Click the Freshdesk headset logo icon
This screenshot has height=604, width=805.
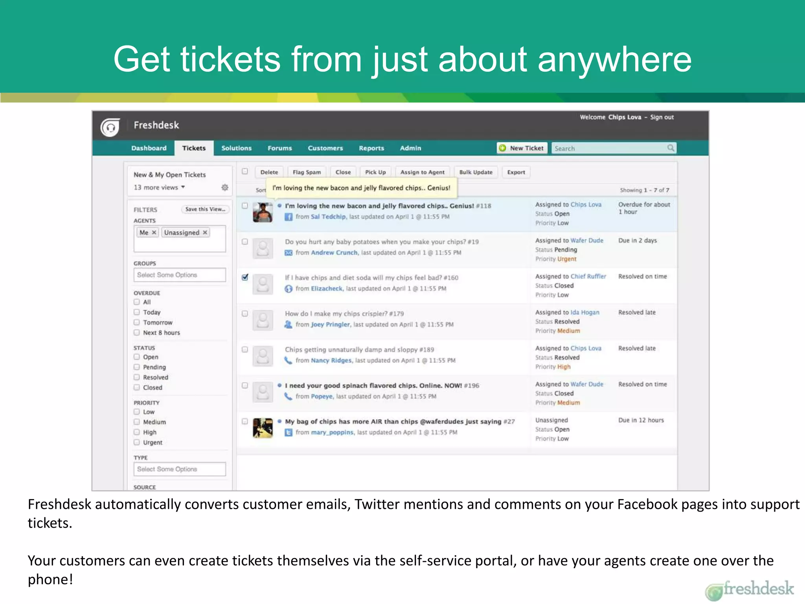click(110, 127)
